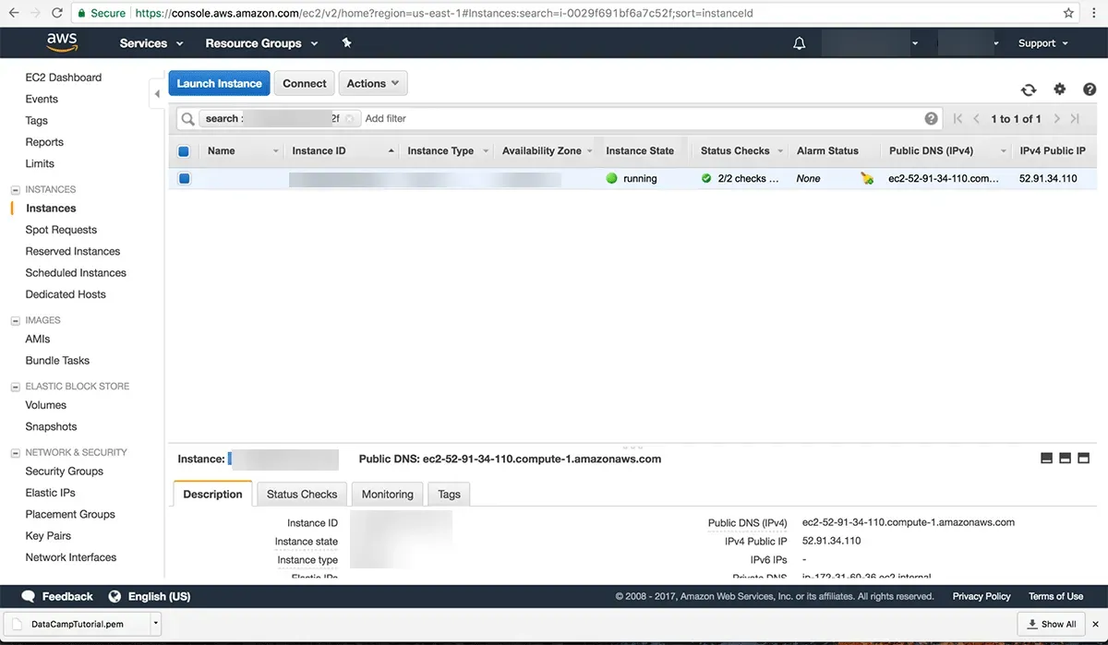The image size is (1108, 645).
Task: Click Show All downloads button
Action: (1052, 624)
